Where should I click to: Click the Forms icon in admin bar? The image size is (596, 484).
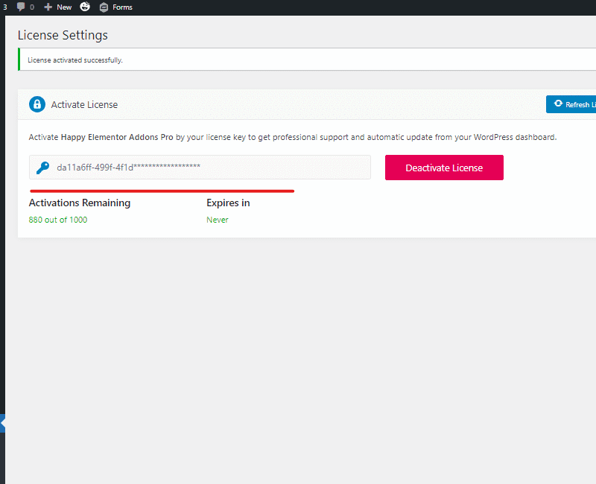pos(104,7)
